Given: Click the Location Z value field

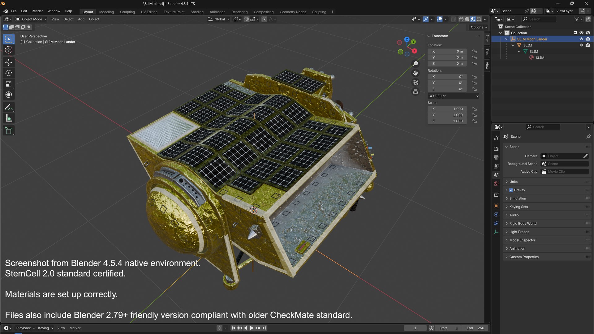Looking at the screenshot, I should pyautogui.click(x=447, y=64).
